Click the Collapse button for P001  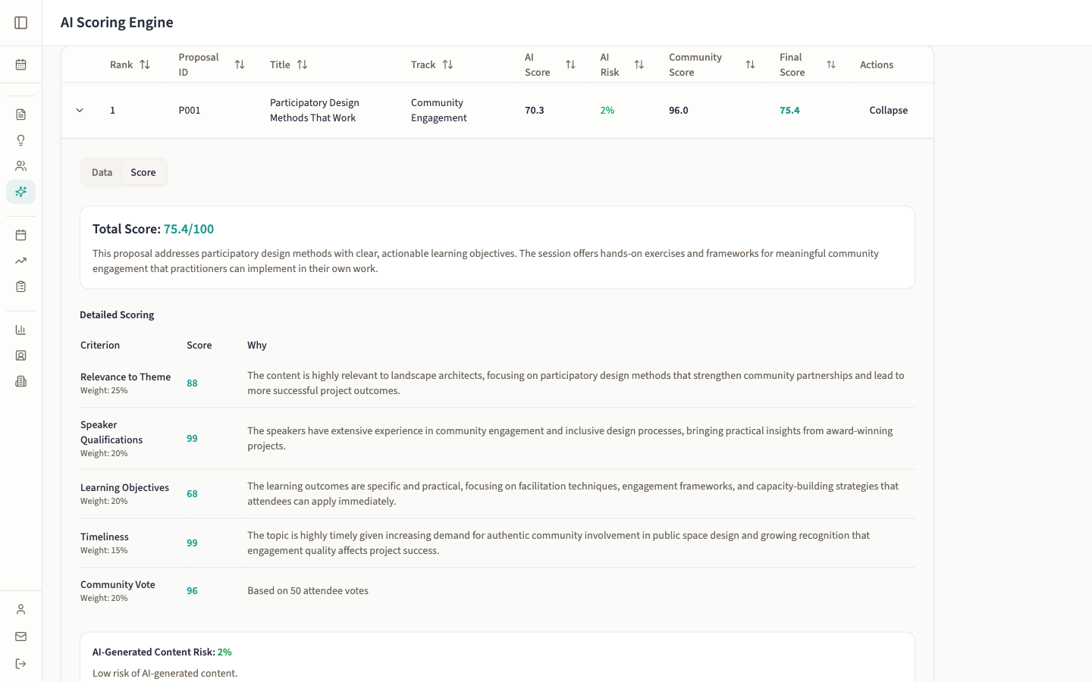tap(889, 111)
